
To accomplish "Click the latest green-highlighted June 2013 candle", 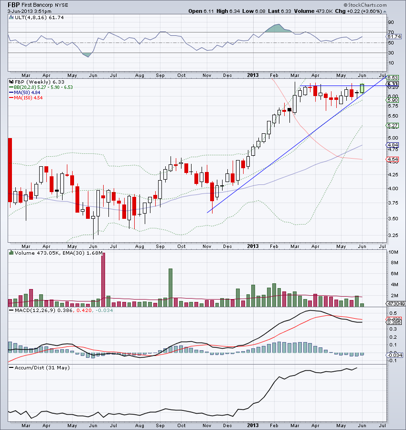I will pyautogui.click(x=362, y=88).
